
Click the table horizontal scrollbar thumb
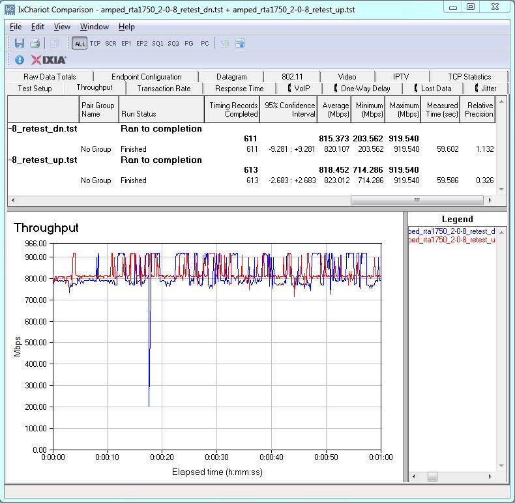pos(417,200)
